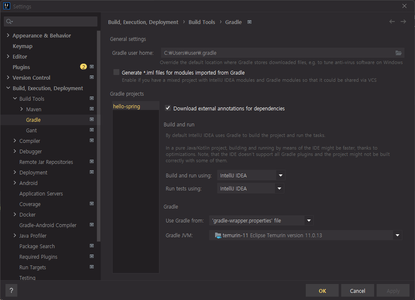Click the forward navigation arrow
The height and width of the screenshot is (300, 415).
pyautogui.click(x=403, y=21)
